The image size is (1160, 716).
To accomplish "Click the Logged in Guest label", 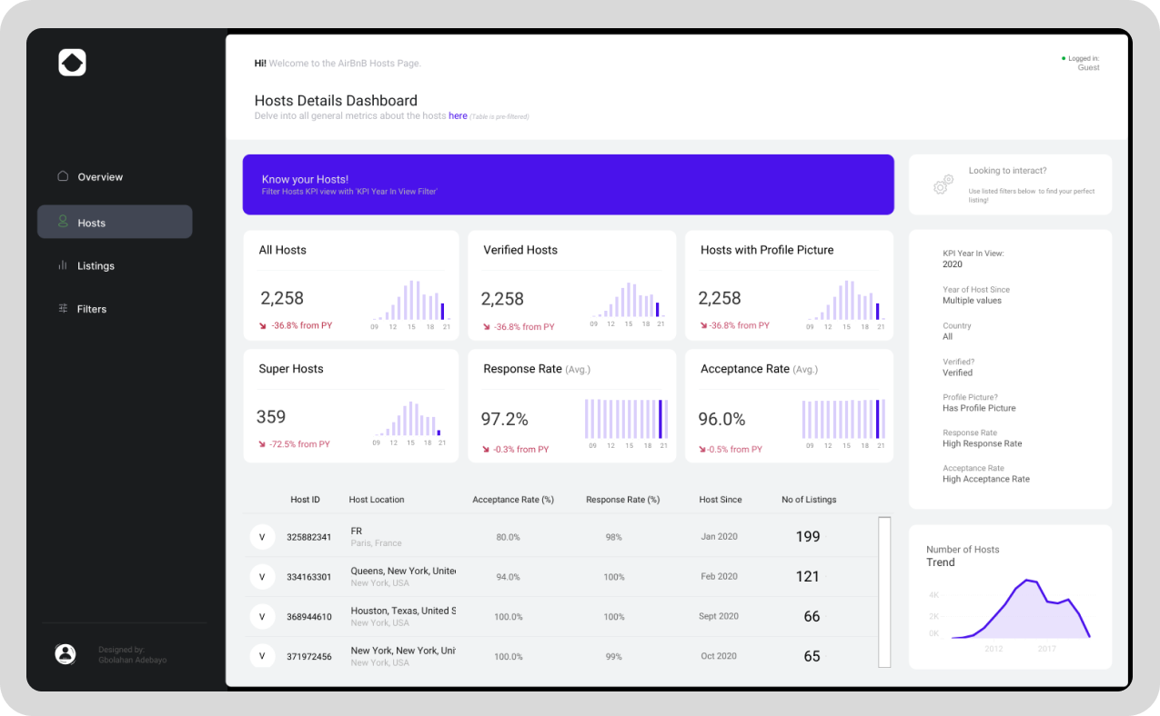I will (x=1084, y=63).
